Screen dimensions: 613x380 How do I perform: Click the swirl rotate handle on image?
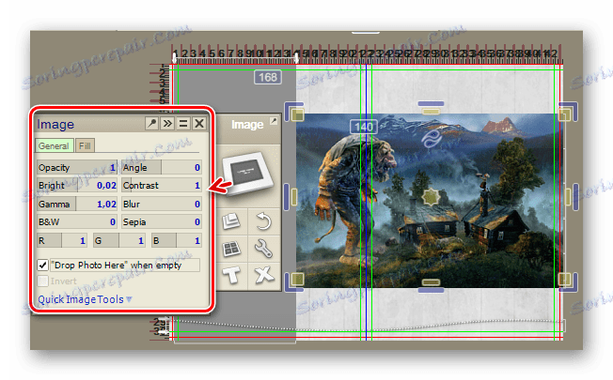pyautogui.click(x=432, y=139)
